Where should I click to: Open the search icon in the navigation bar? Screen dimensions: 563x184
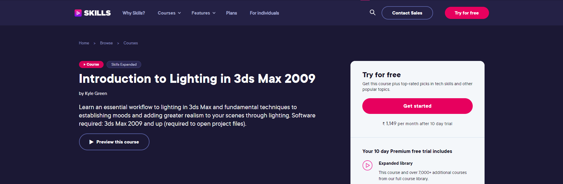click(x=372, y=13)
